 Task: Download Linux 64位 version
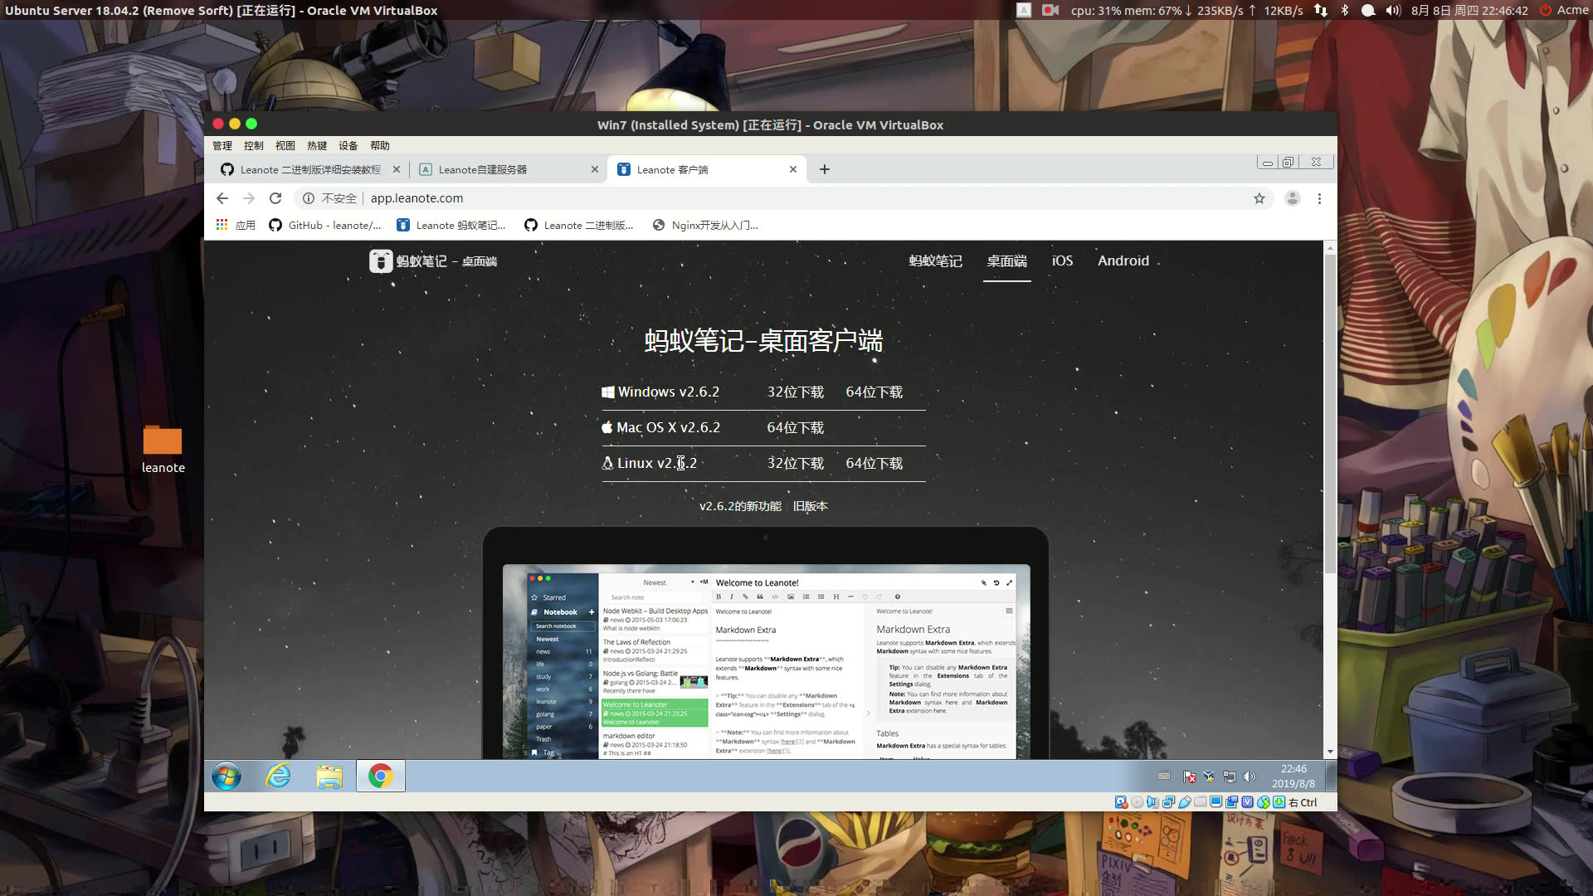point(874,464)
